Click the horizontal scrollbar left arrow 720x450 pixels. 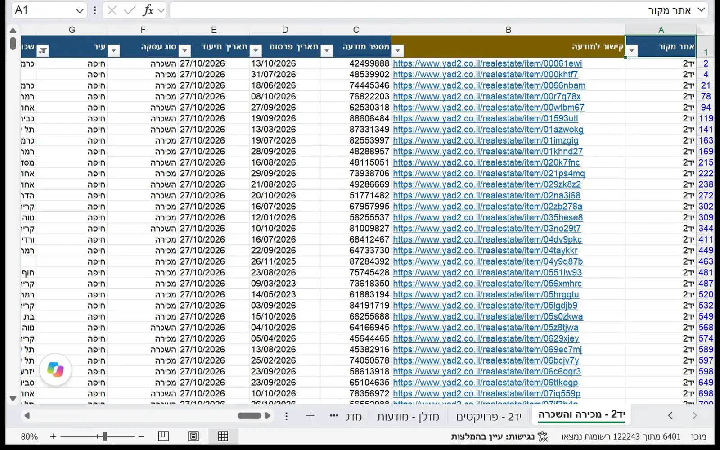click(27, 416)
